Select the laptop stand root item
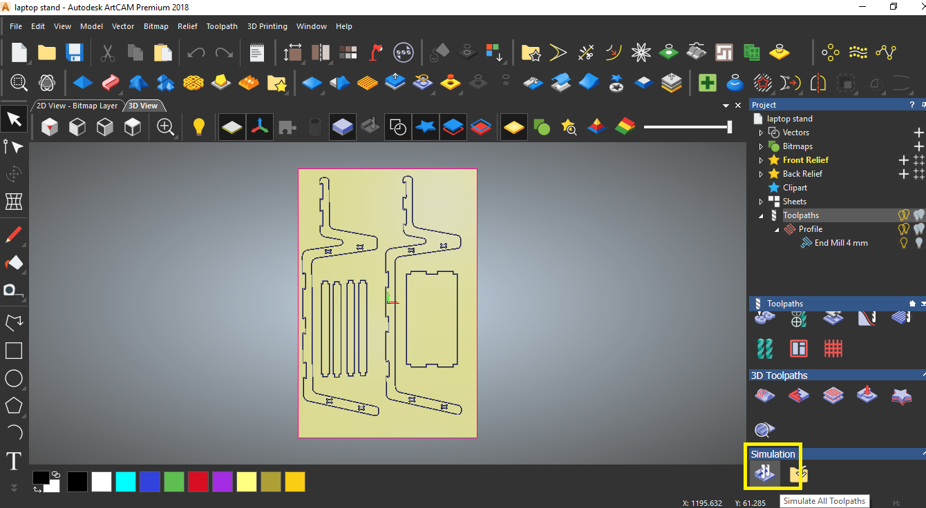Viewport: 926px width, 508px height. click(789, 119)
